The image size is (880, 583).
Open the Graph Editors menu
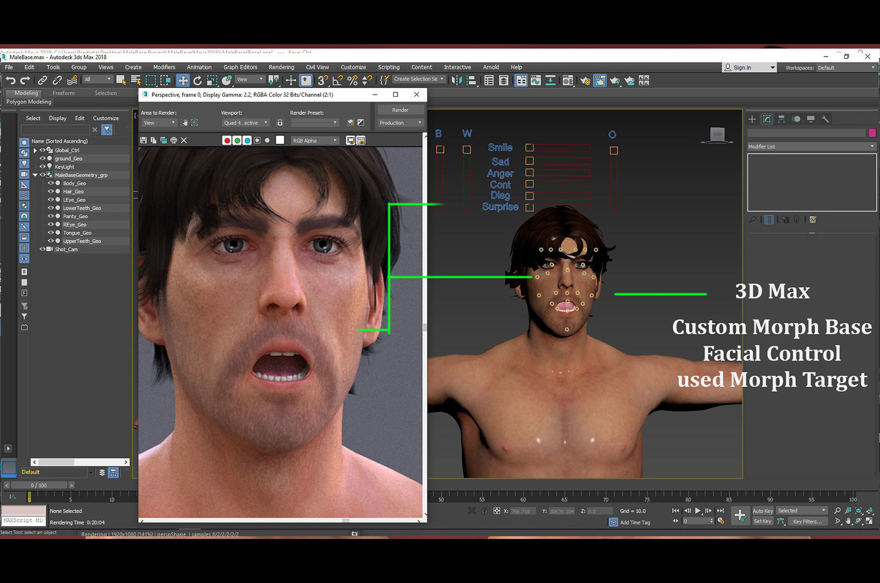point(240,67)
